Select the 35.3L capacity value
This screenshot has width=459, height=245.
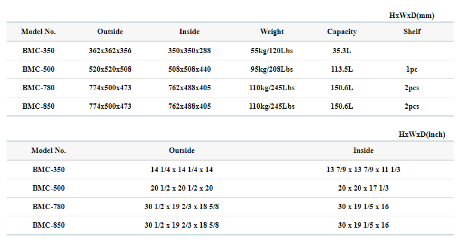[x=342, y=51]
